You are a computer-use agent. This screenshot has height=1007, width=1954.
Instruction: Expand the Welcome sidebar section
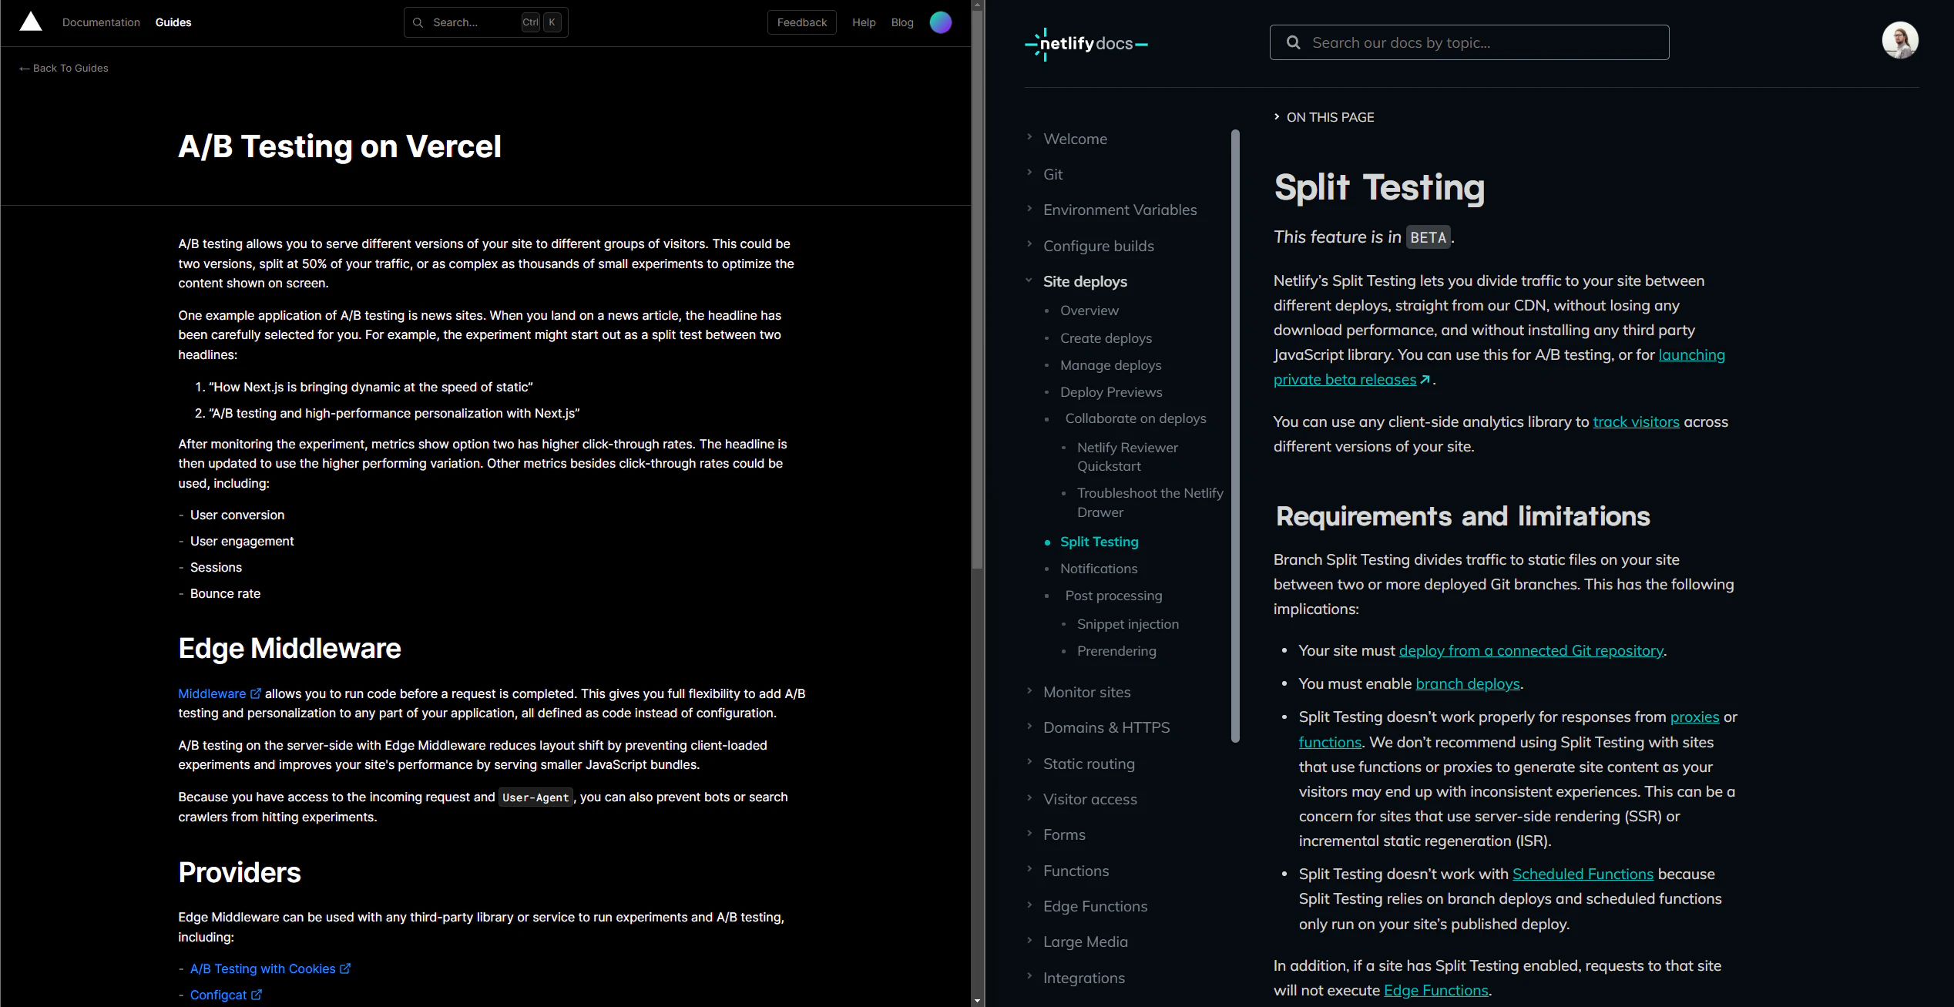pos(1075,139)
